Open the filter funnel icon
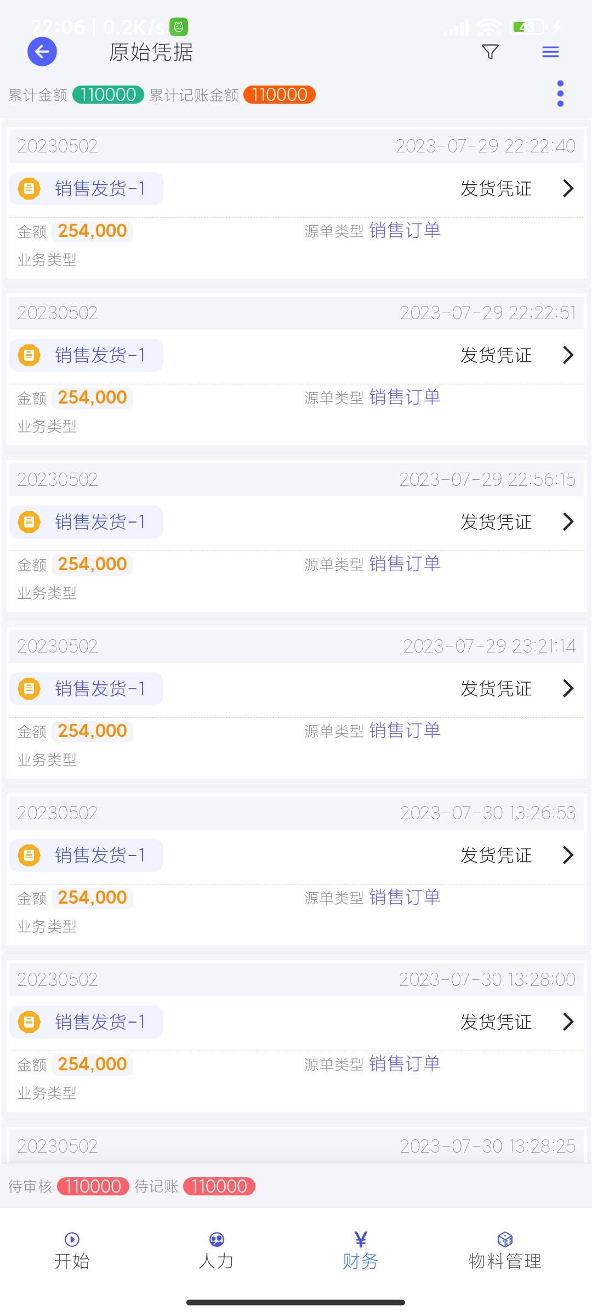592x1316 pixels. 490,52
